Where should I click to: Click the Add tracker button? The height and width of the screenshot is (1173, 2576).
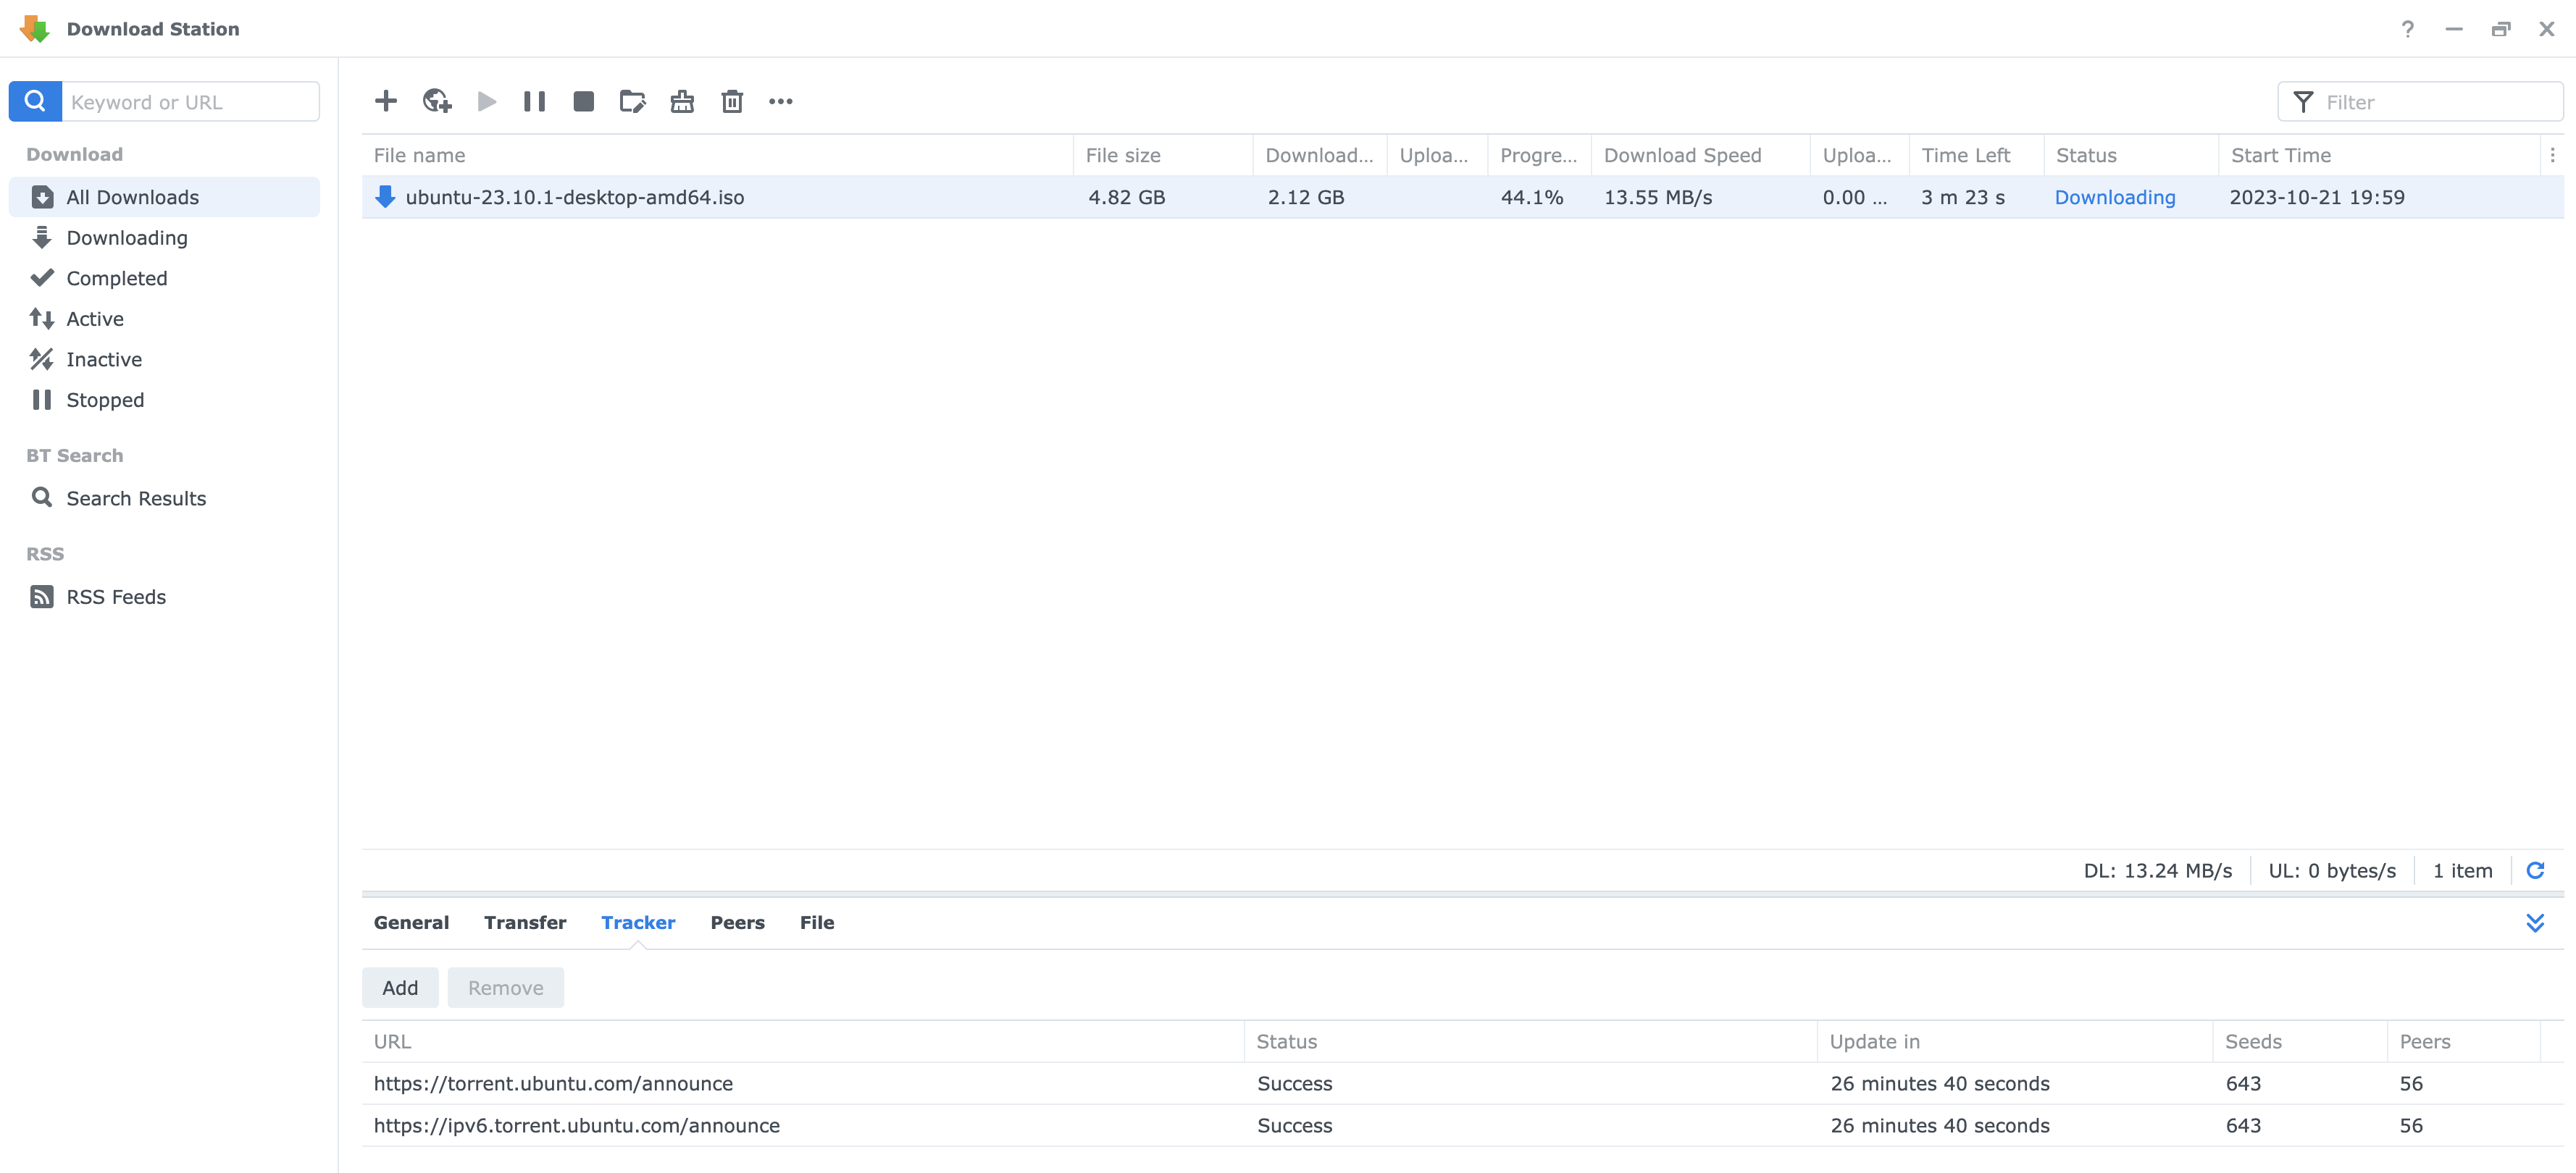point(400,987)
